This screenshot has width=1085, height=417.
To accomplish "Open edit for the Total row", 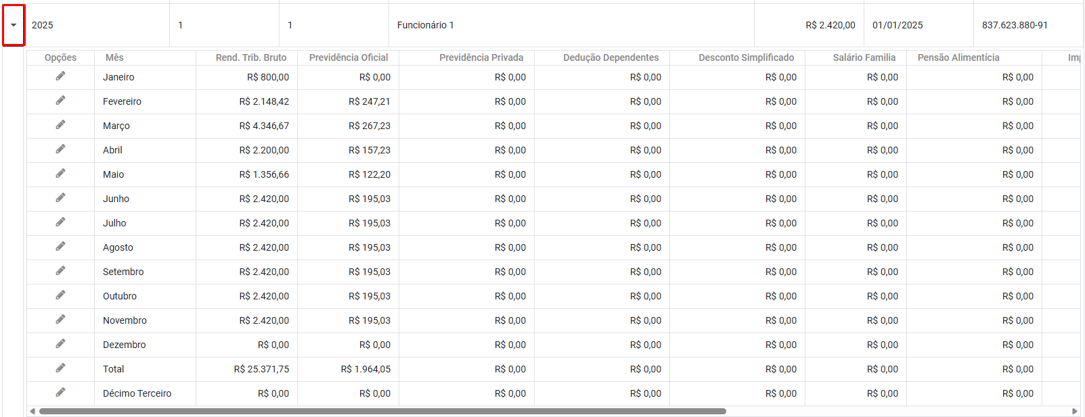I will [60, 368].
